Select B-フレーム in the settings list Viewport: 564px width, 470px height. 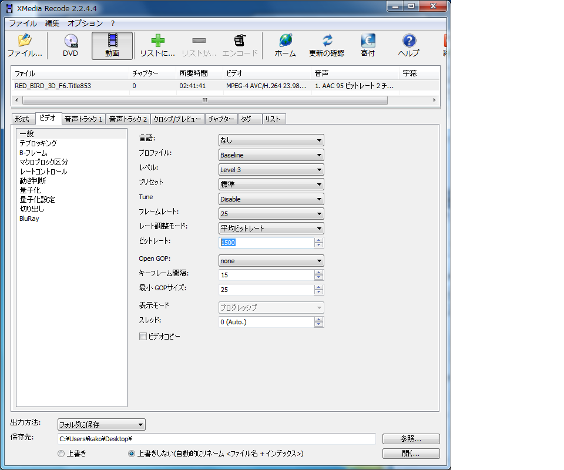(x=33, y=153)
